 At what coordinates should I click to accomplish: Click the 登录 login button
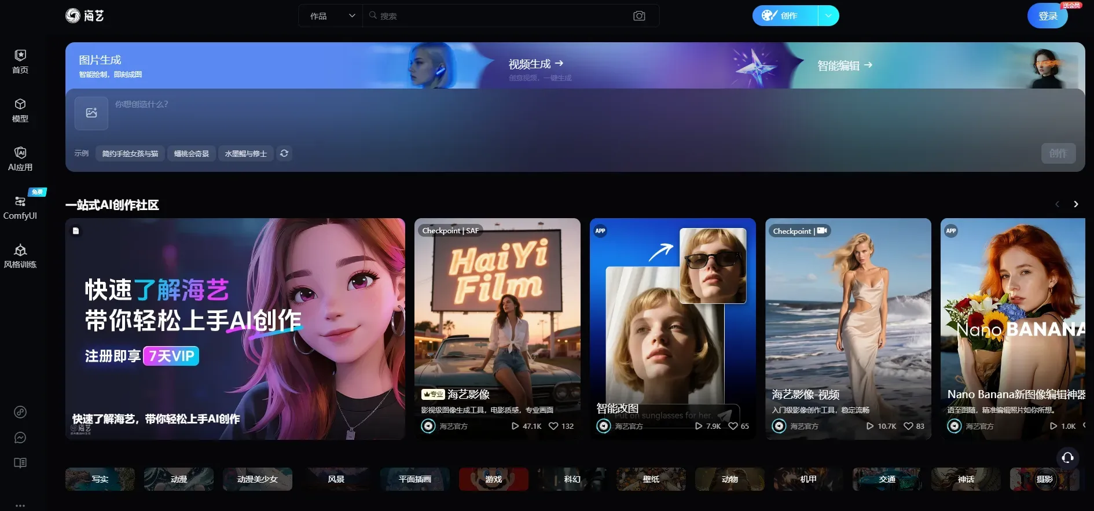1047,16
